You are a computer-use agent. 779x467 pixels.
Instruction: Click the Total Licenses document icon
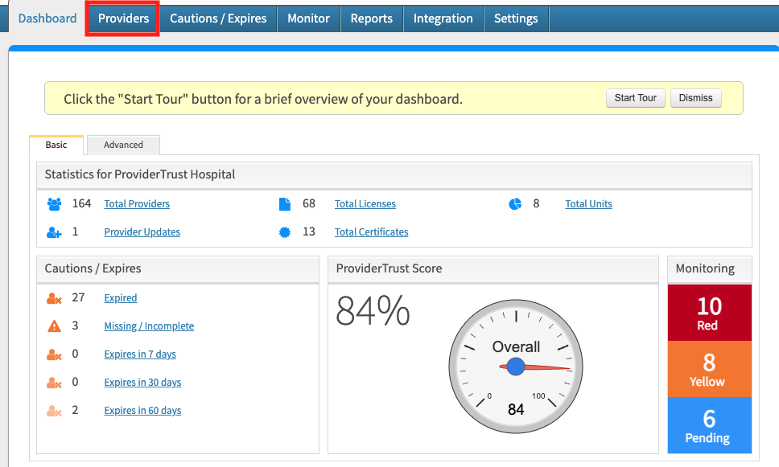click(x=285, y=204)
